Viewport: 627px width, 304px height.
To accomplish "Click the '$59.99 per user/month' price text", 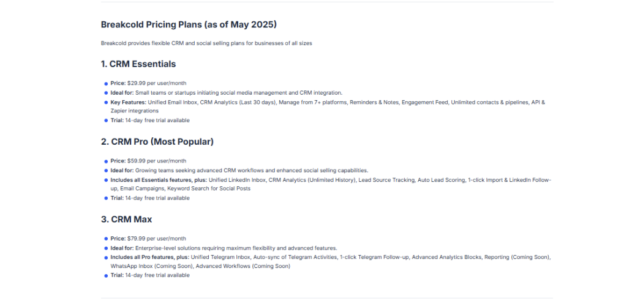I will [157, 161].
